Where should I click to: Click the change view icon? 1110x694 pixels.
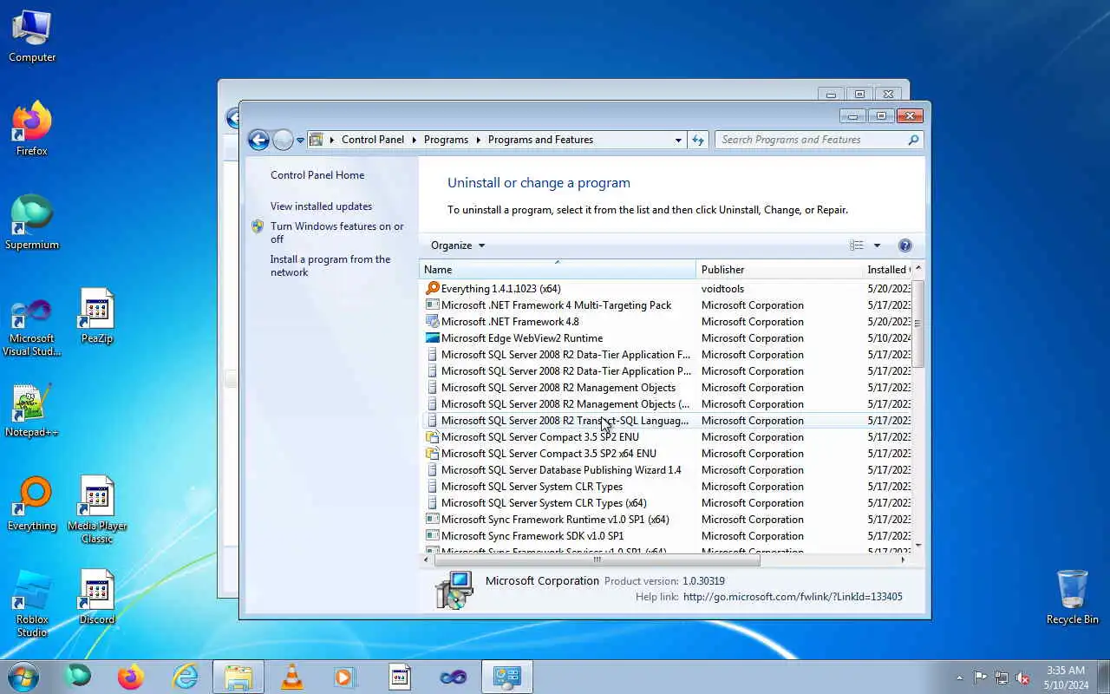(x=857, y=246)
